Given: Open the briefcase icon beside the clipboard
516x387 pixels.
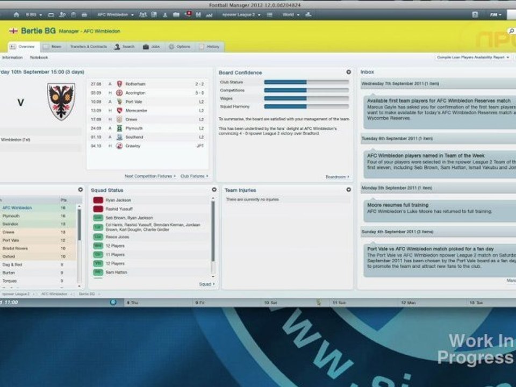Looking at the screenshot, I should (x=84, y=15).
